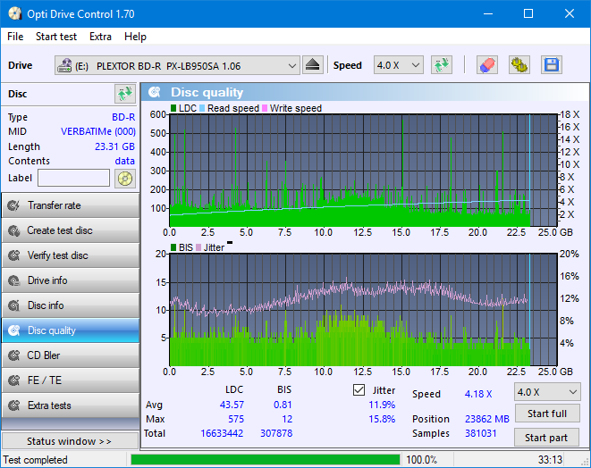Image resolution: width=591 pixels, height=468 pixels.
Task: Go to the Drive info page
Action: pos(71,280)
